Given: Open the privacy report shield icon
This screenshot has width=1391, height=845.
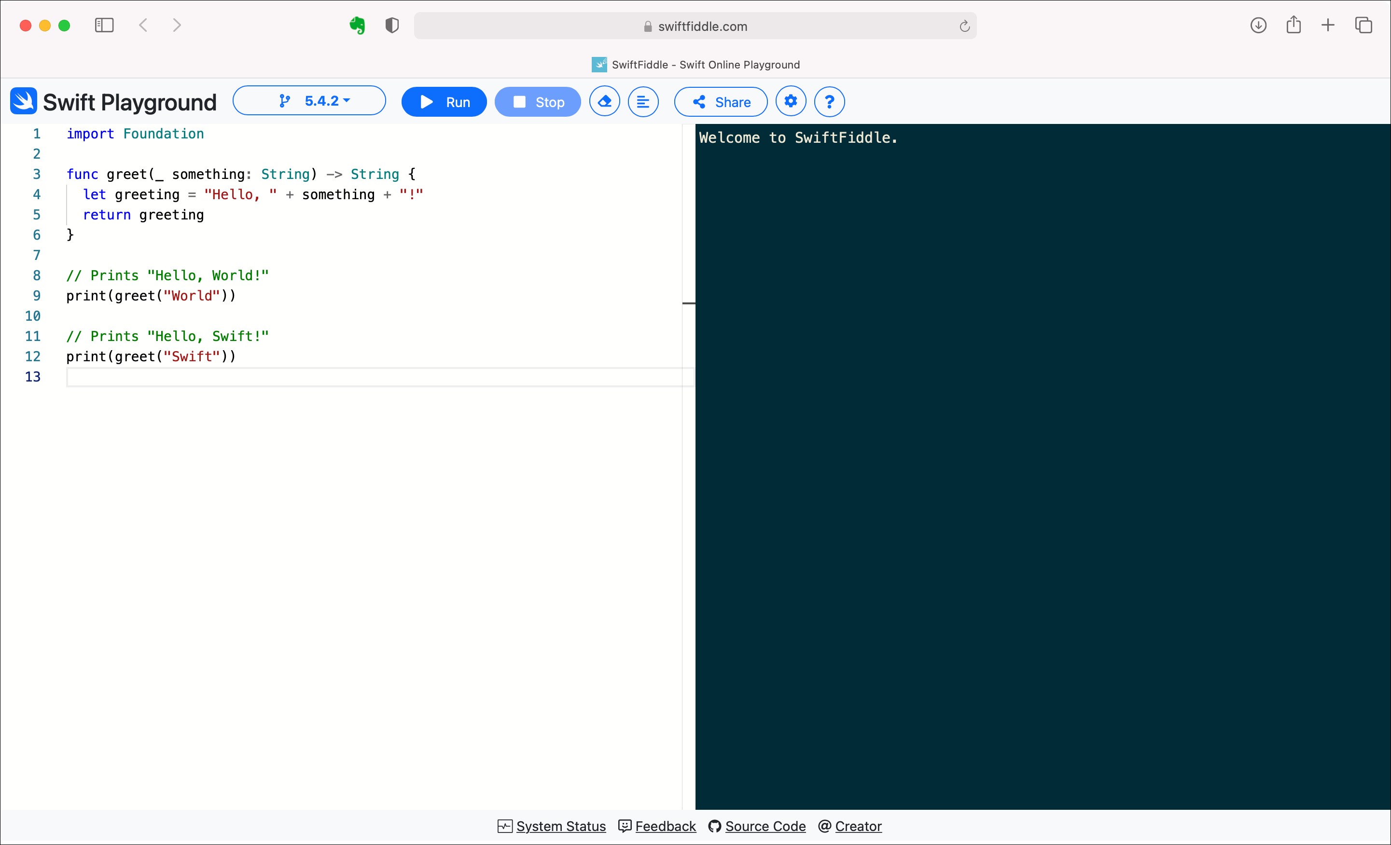Looking at the screenshot, I should click(392, 26).
